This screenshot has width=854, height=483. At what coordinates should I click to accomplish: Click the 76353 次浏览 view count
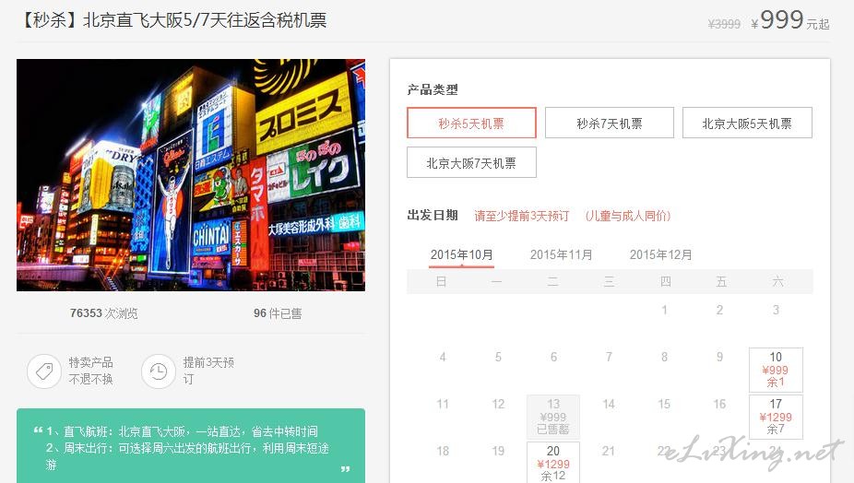pos(103,313)
